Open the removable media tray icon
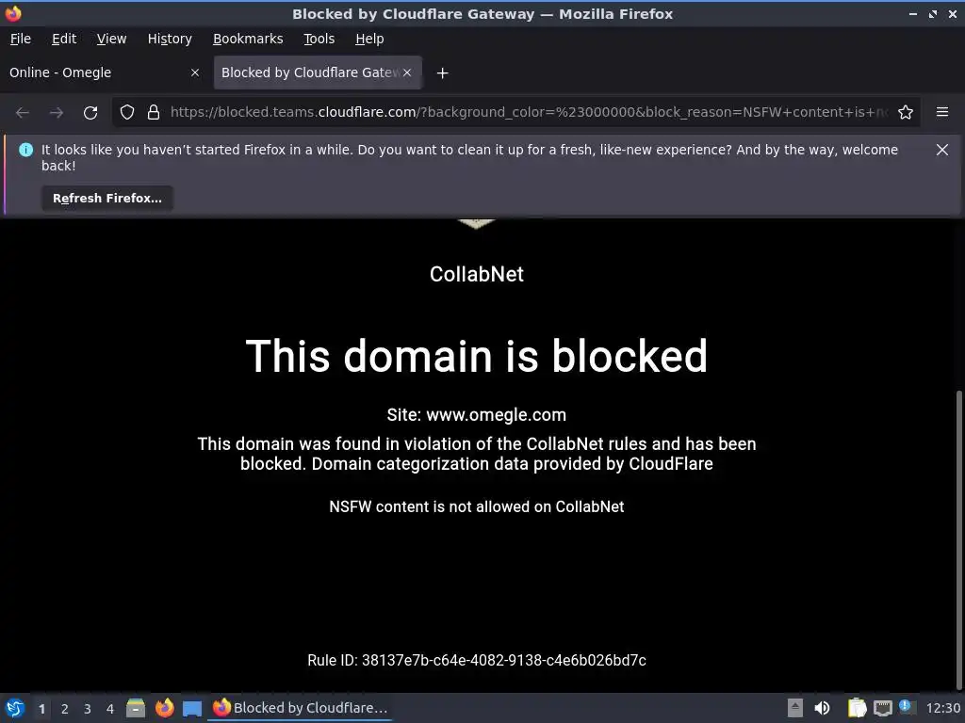This screenshot has width=965, height=723. pos(795,708)
